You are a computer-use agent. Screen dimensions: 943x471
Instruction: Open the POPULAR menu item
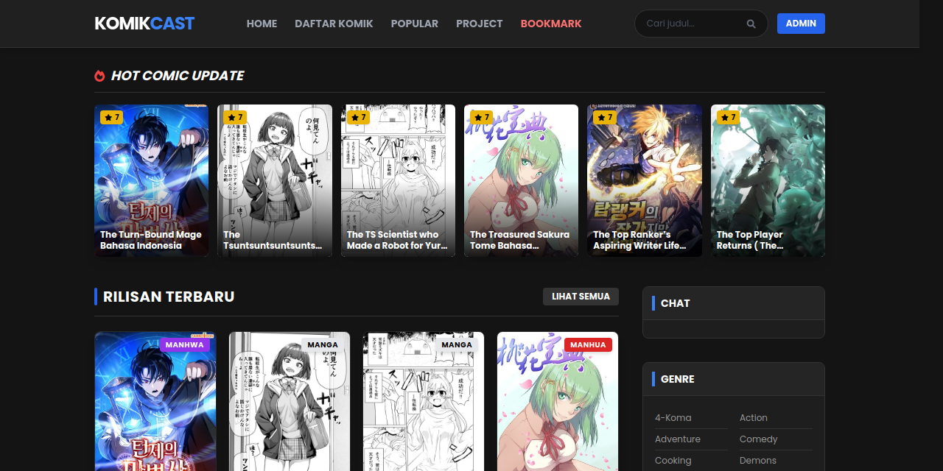pos(414,24)
